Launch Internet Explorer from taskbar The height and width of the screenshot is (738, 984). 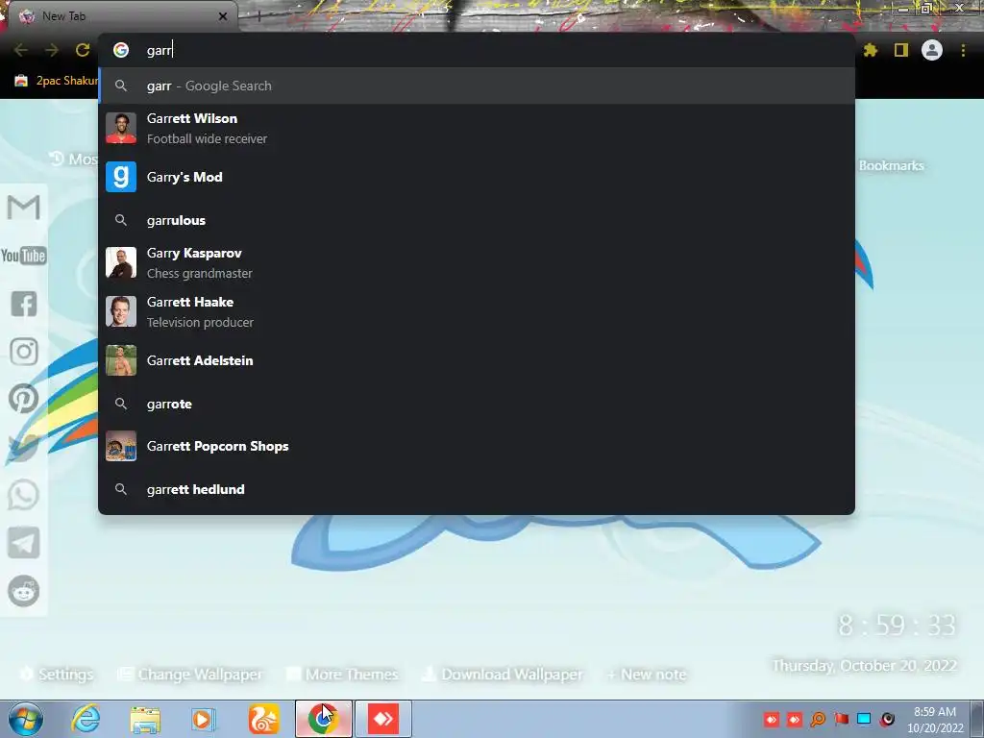(x=86, y=719)
